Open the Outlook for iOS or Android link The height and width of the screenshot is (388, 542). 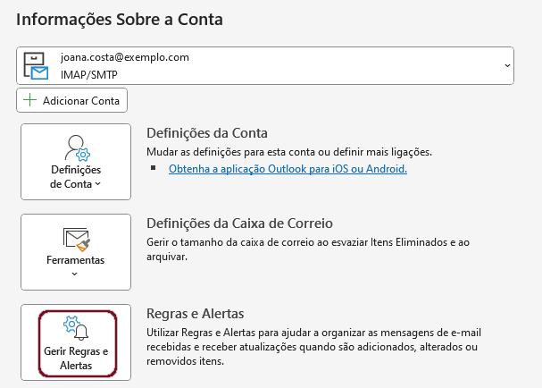[x=288, y=169]
